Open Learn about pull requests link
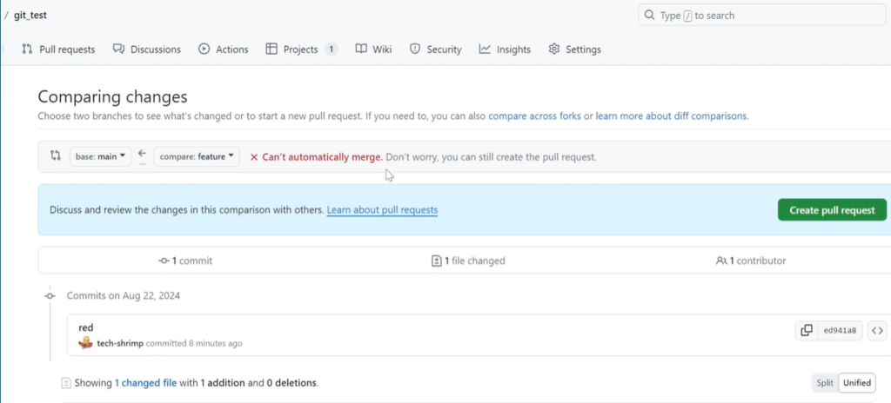Screen dimensions: 891x403 pos(382,210)
